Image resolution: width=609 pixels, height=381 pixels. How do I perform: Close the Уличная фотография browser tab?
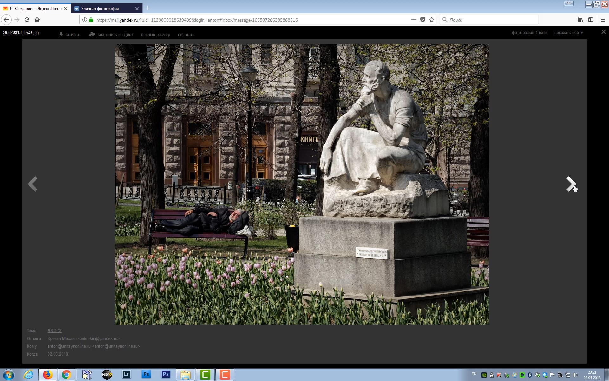(137, 9)
